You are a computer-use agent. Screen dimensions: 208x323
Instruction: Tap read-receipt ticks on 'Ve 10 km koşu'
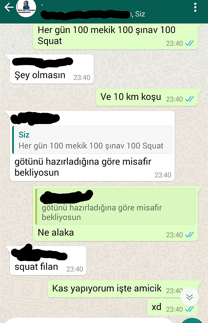[x=189, y=99]
